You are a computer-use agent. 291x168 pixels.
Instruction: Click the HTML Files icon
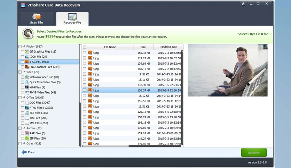tap(27, 108)
